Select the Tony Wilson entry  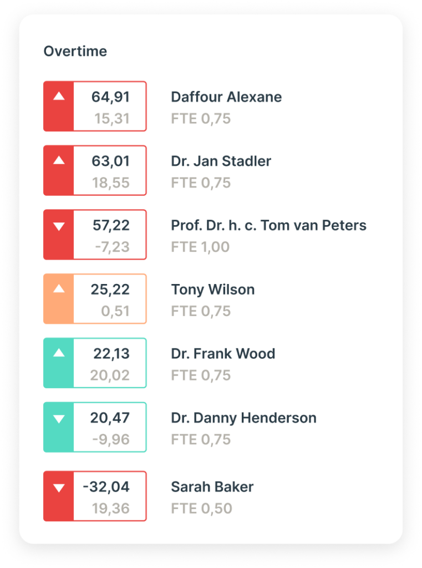pos(212,290)
